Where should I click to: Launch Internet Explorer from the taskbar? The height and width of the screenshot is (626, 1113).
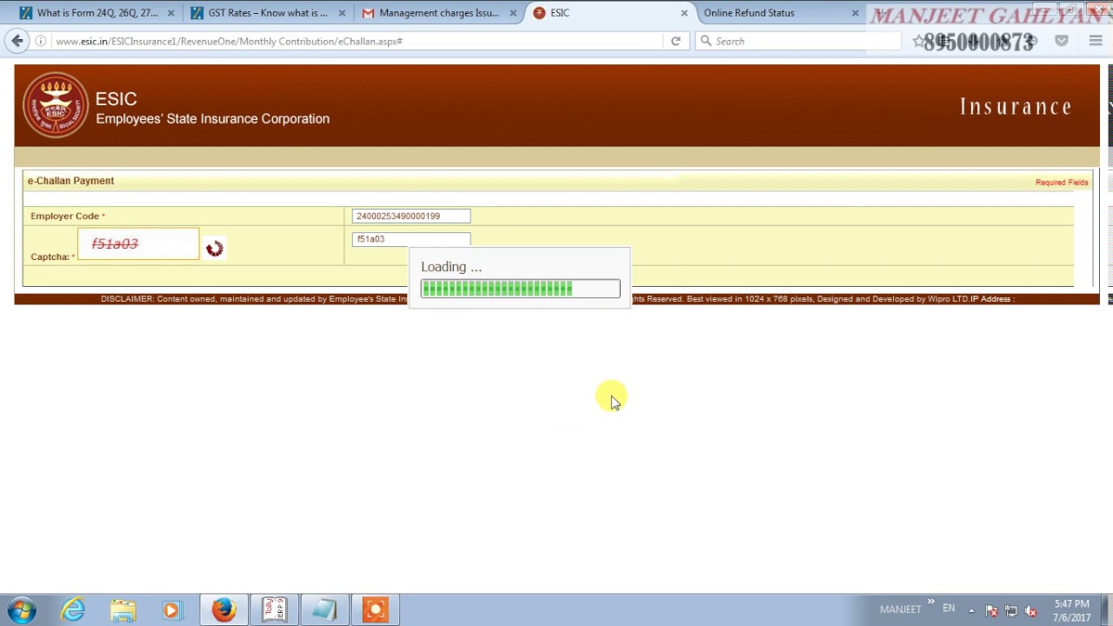click(x=73, y=610)
